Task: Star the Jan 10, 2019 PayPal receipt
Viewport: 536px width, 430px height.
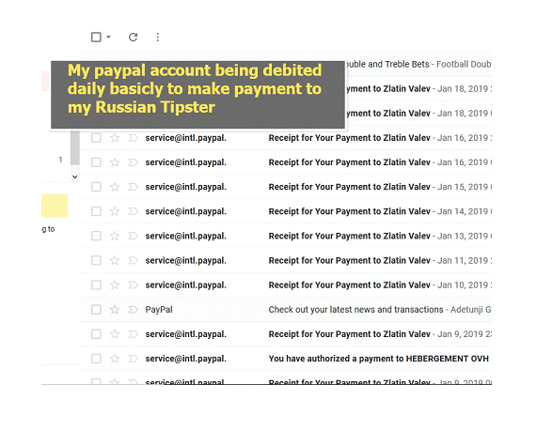Action: [115, 285]
